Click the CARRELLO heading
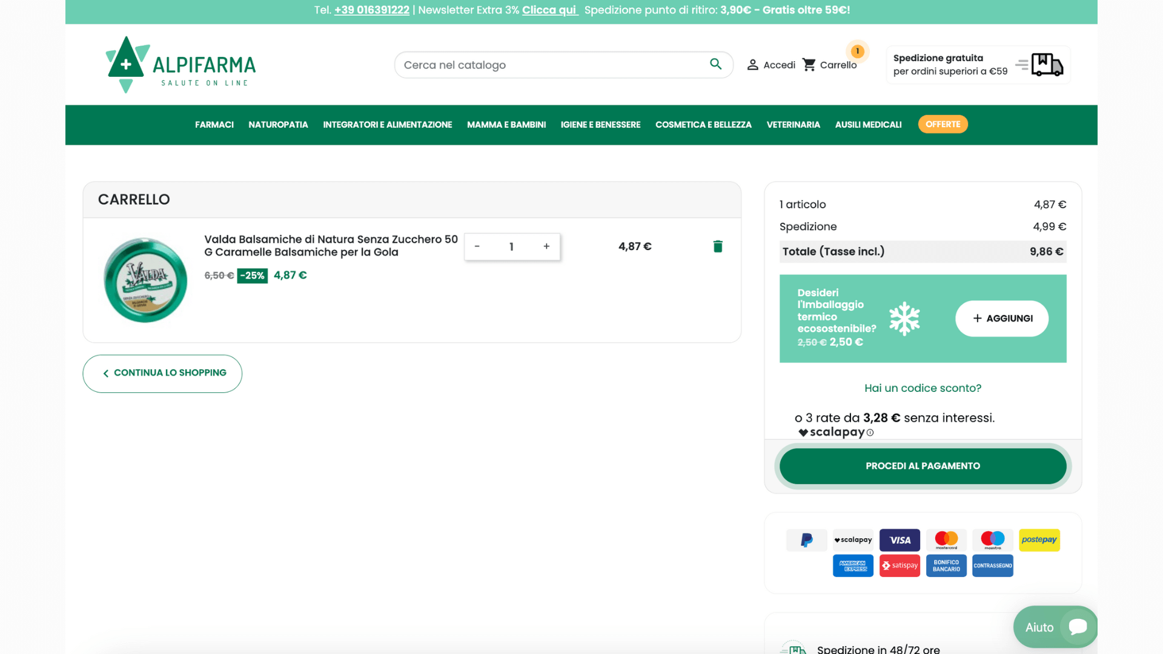The width and height of the screenshot is (1163, 654). [x=134, y=200]
